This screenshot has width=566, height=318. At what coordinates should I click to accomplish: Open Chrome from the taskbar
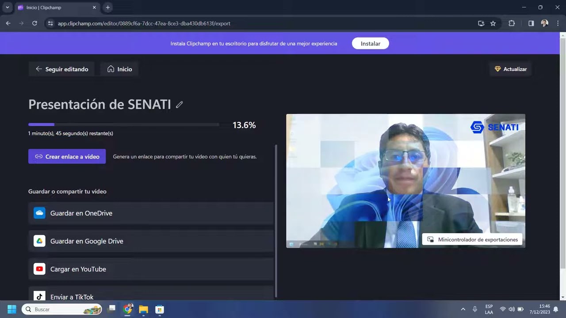coord(128,309)
